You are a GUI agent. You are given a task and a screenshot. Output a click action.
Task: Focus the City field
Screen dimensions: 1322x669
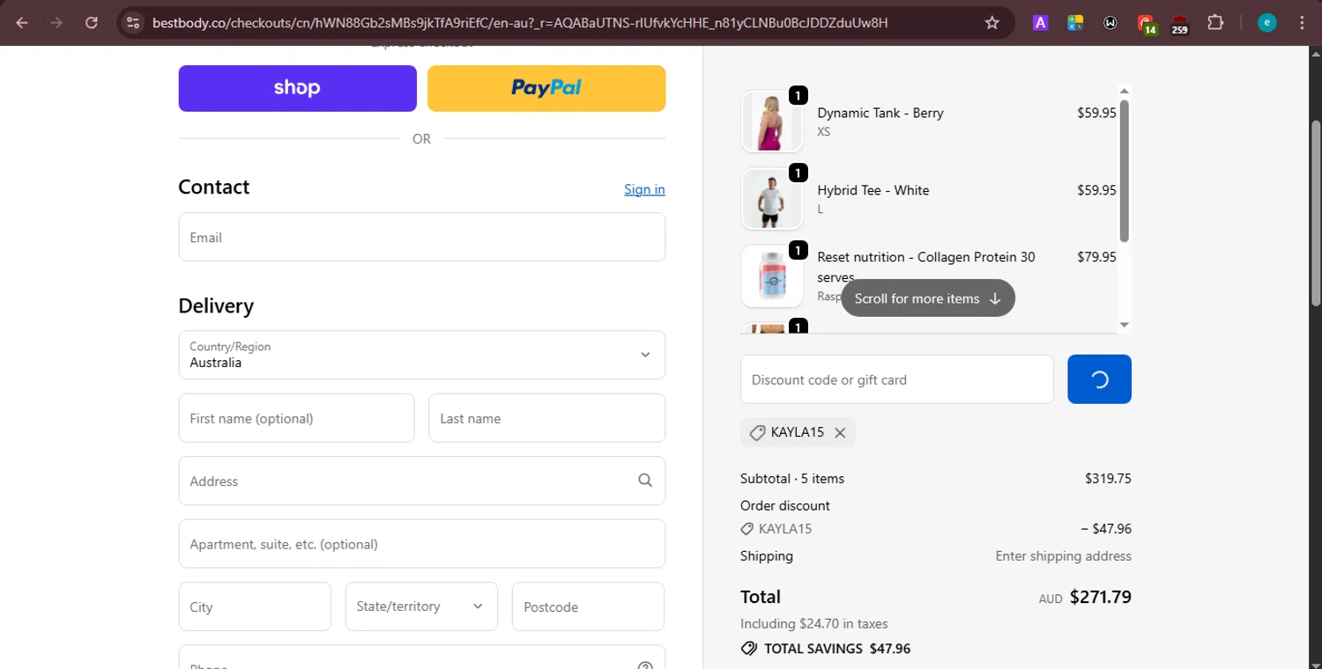[x=255, y=607]
